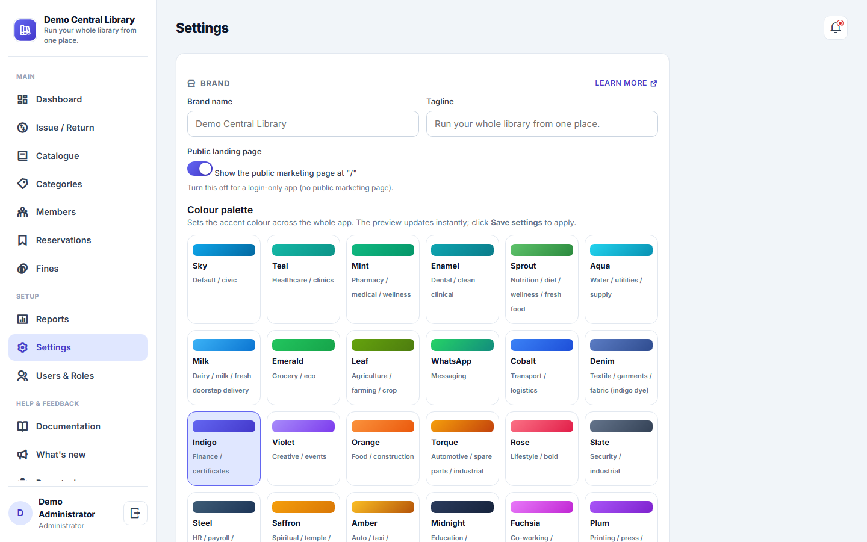
Task: Click the Demo Administrator avatar
Action: 20,513
